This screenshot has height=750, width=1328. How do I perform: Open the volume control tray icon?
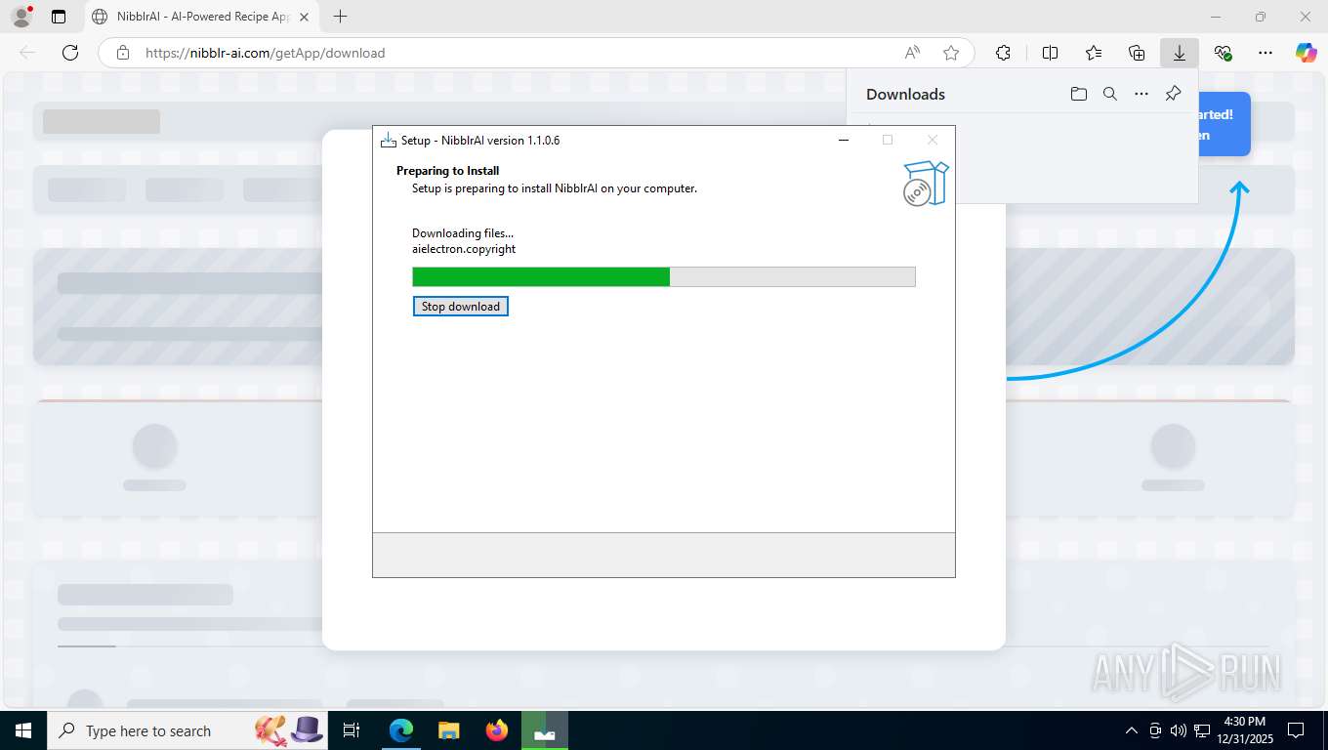1178,730
